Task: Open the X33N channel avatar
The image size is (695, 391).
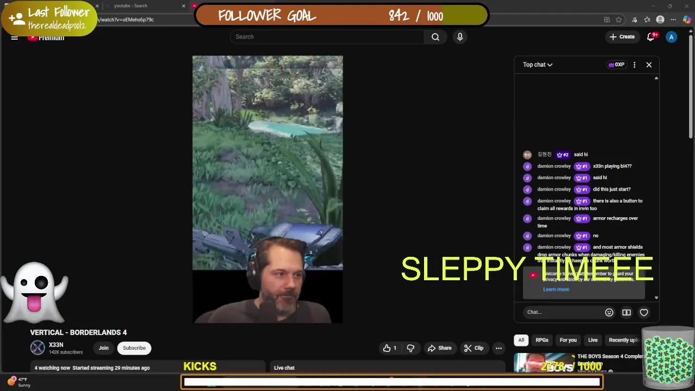Action: point(37,348)
